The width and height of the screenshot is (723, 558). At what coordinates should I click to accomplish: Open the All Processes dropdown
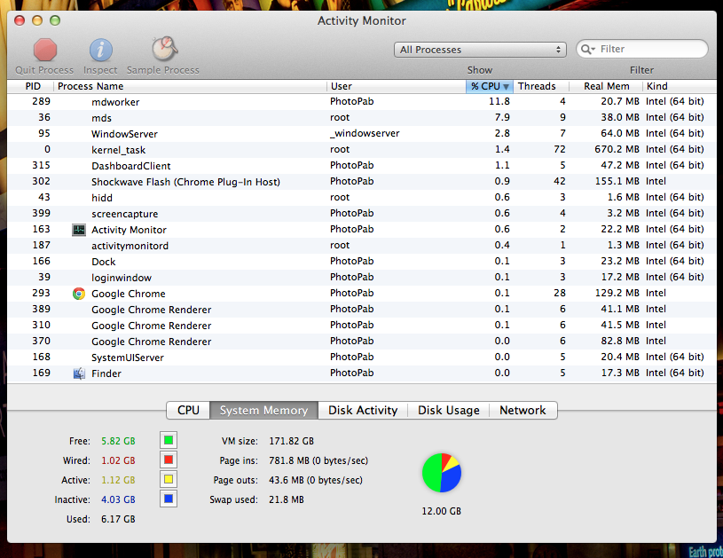[x=480, y=50]
